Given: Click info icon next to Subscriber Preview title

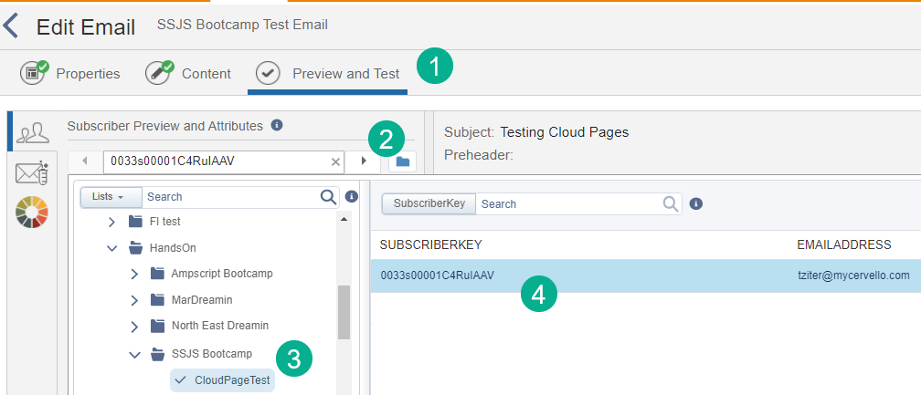Looking at the screenshot, I should 277,126.
